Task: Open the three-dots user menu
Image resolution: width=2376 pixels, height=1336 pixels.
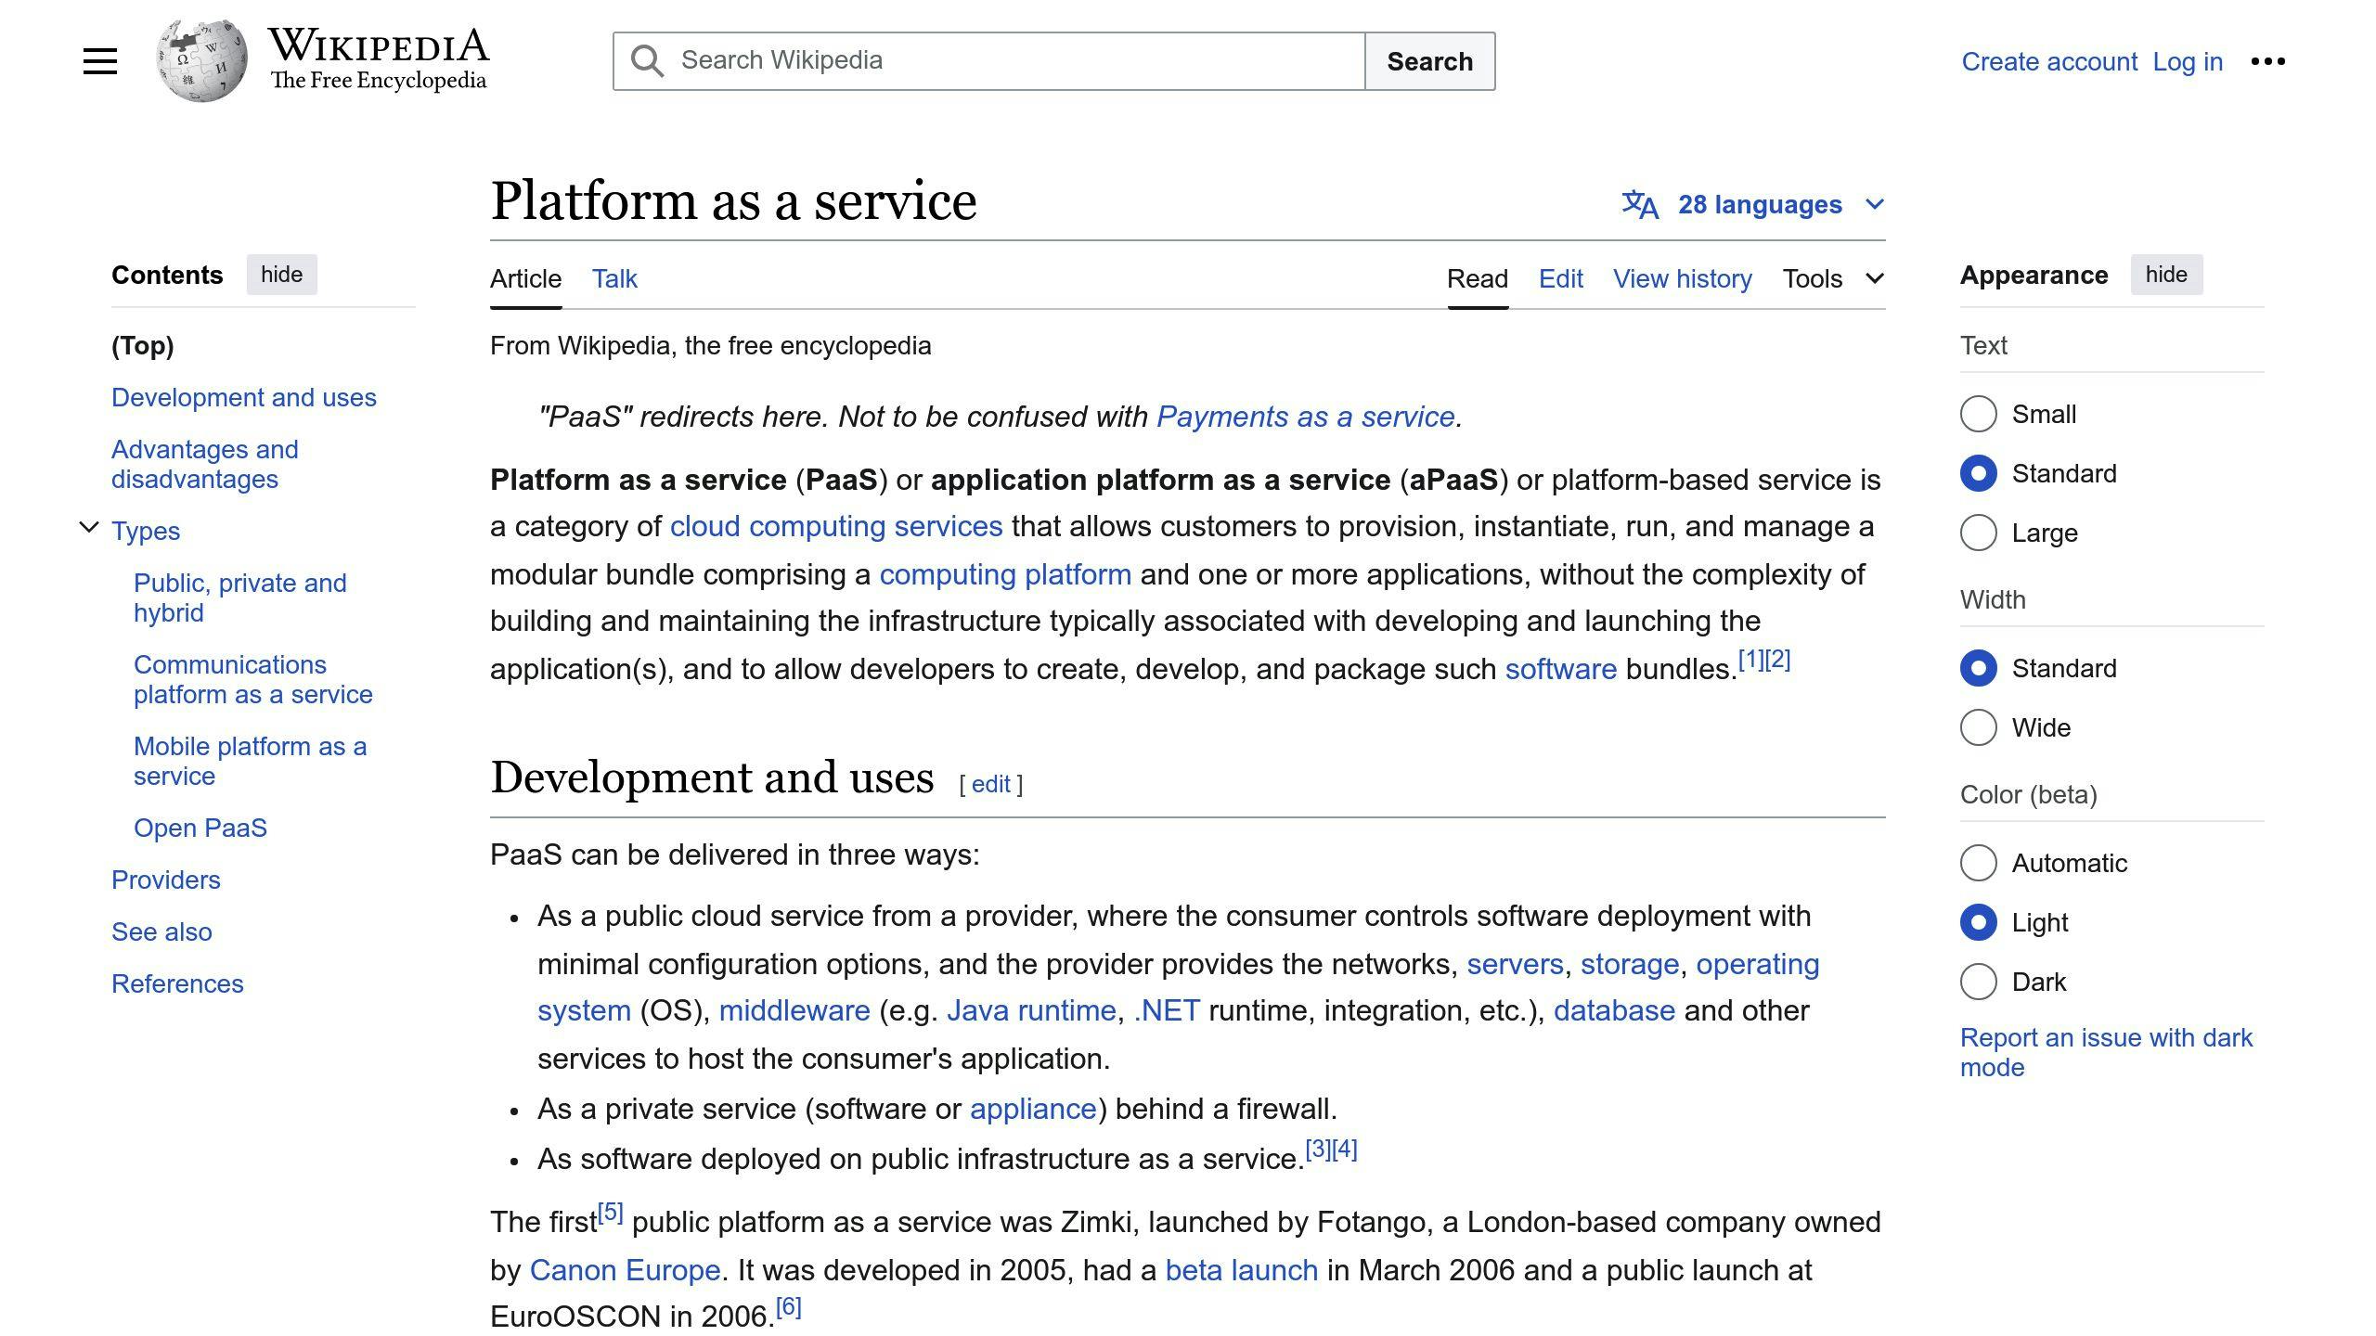Action: 2267,61
